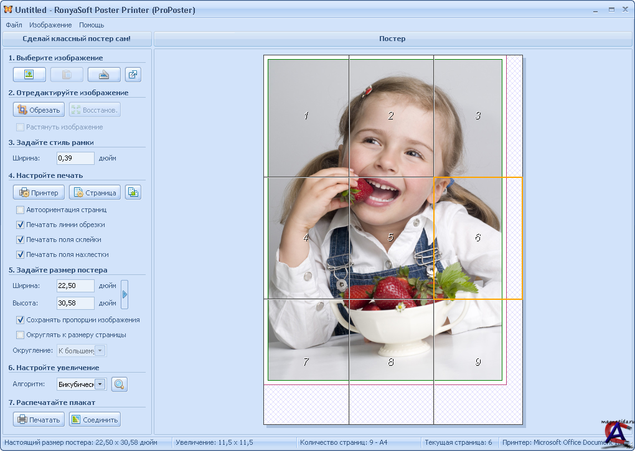Open Принтер printer settings

(x=39, y=193)
